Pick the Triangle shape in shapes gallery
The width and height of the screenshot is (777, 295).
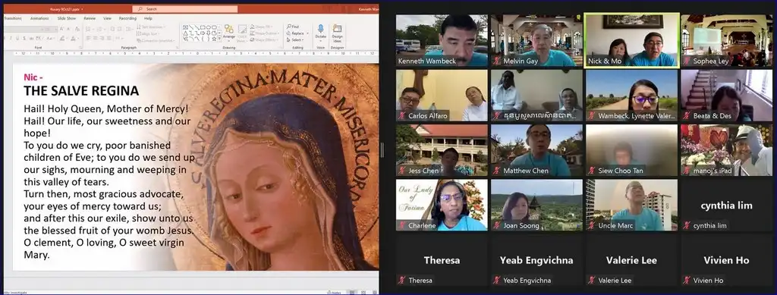coord(185,33)
